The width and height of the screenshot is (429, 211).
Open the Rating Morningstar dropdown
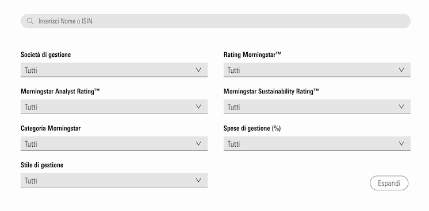(317, 70)
